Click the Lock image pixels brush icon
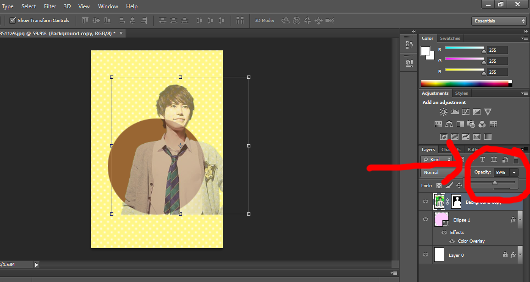This screenshot has width=530, height=282. [x=449, y=185]
